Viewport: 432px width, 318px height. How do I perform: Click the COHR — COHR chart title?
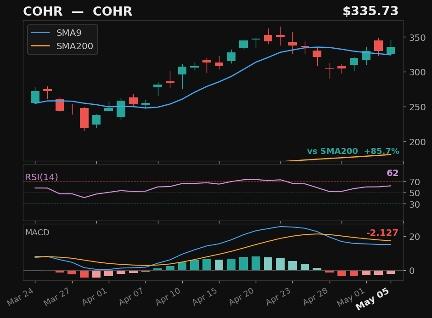(x=78, y=11)
